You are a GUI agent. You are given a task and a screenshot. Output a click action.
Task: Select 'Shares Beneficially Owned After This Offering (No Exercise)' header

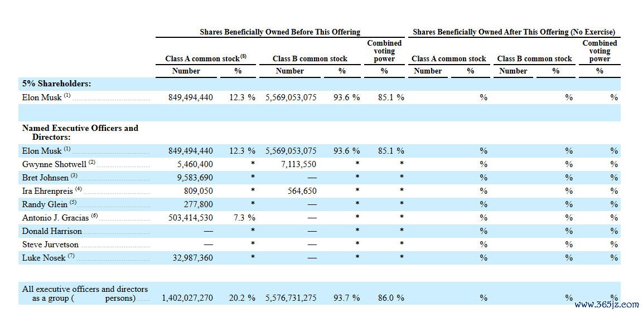(x=514, y=32)
